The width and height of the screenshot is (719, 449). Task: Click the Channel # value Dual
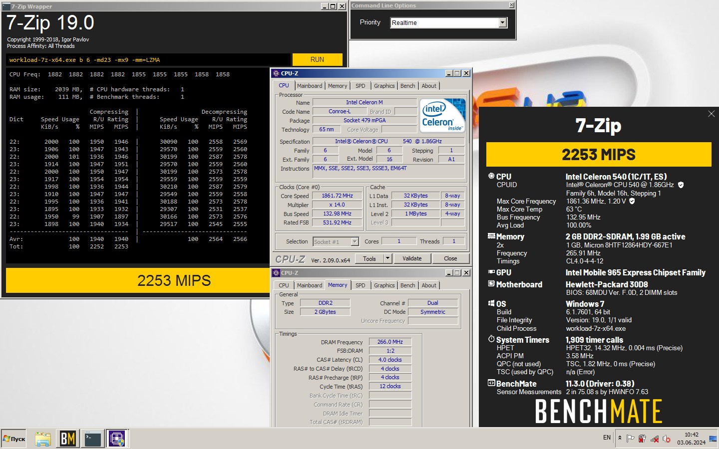[433, 303]
